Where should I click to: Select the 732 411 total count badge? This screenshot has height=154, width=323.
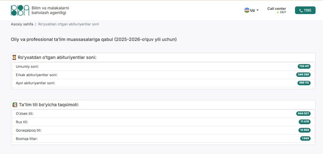point(304,66)
